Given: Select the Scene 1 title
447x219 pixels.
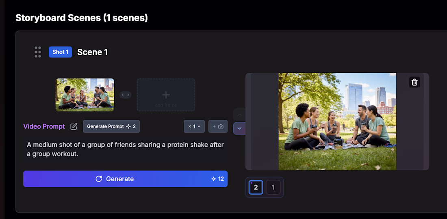Looking at the screenshot, I should point(93,52).
